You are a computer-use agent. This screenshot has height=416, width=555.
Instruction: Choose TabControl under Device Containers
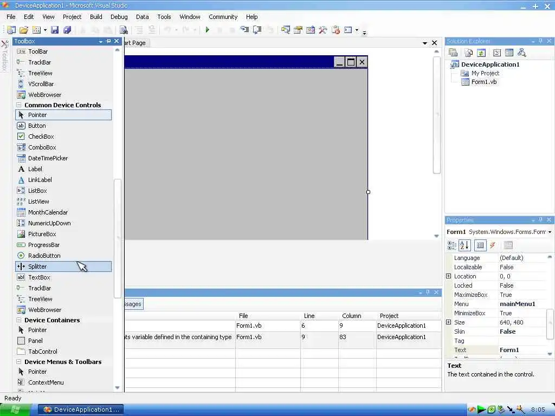tap(63, 351)
